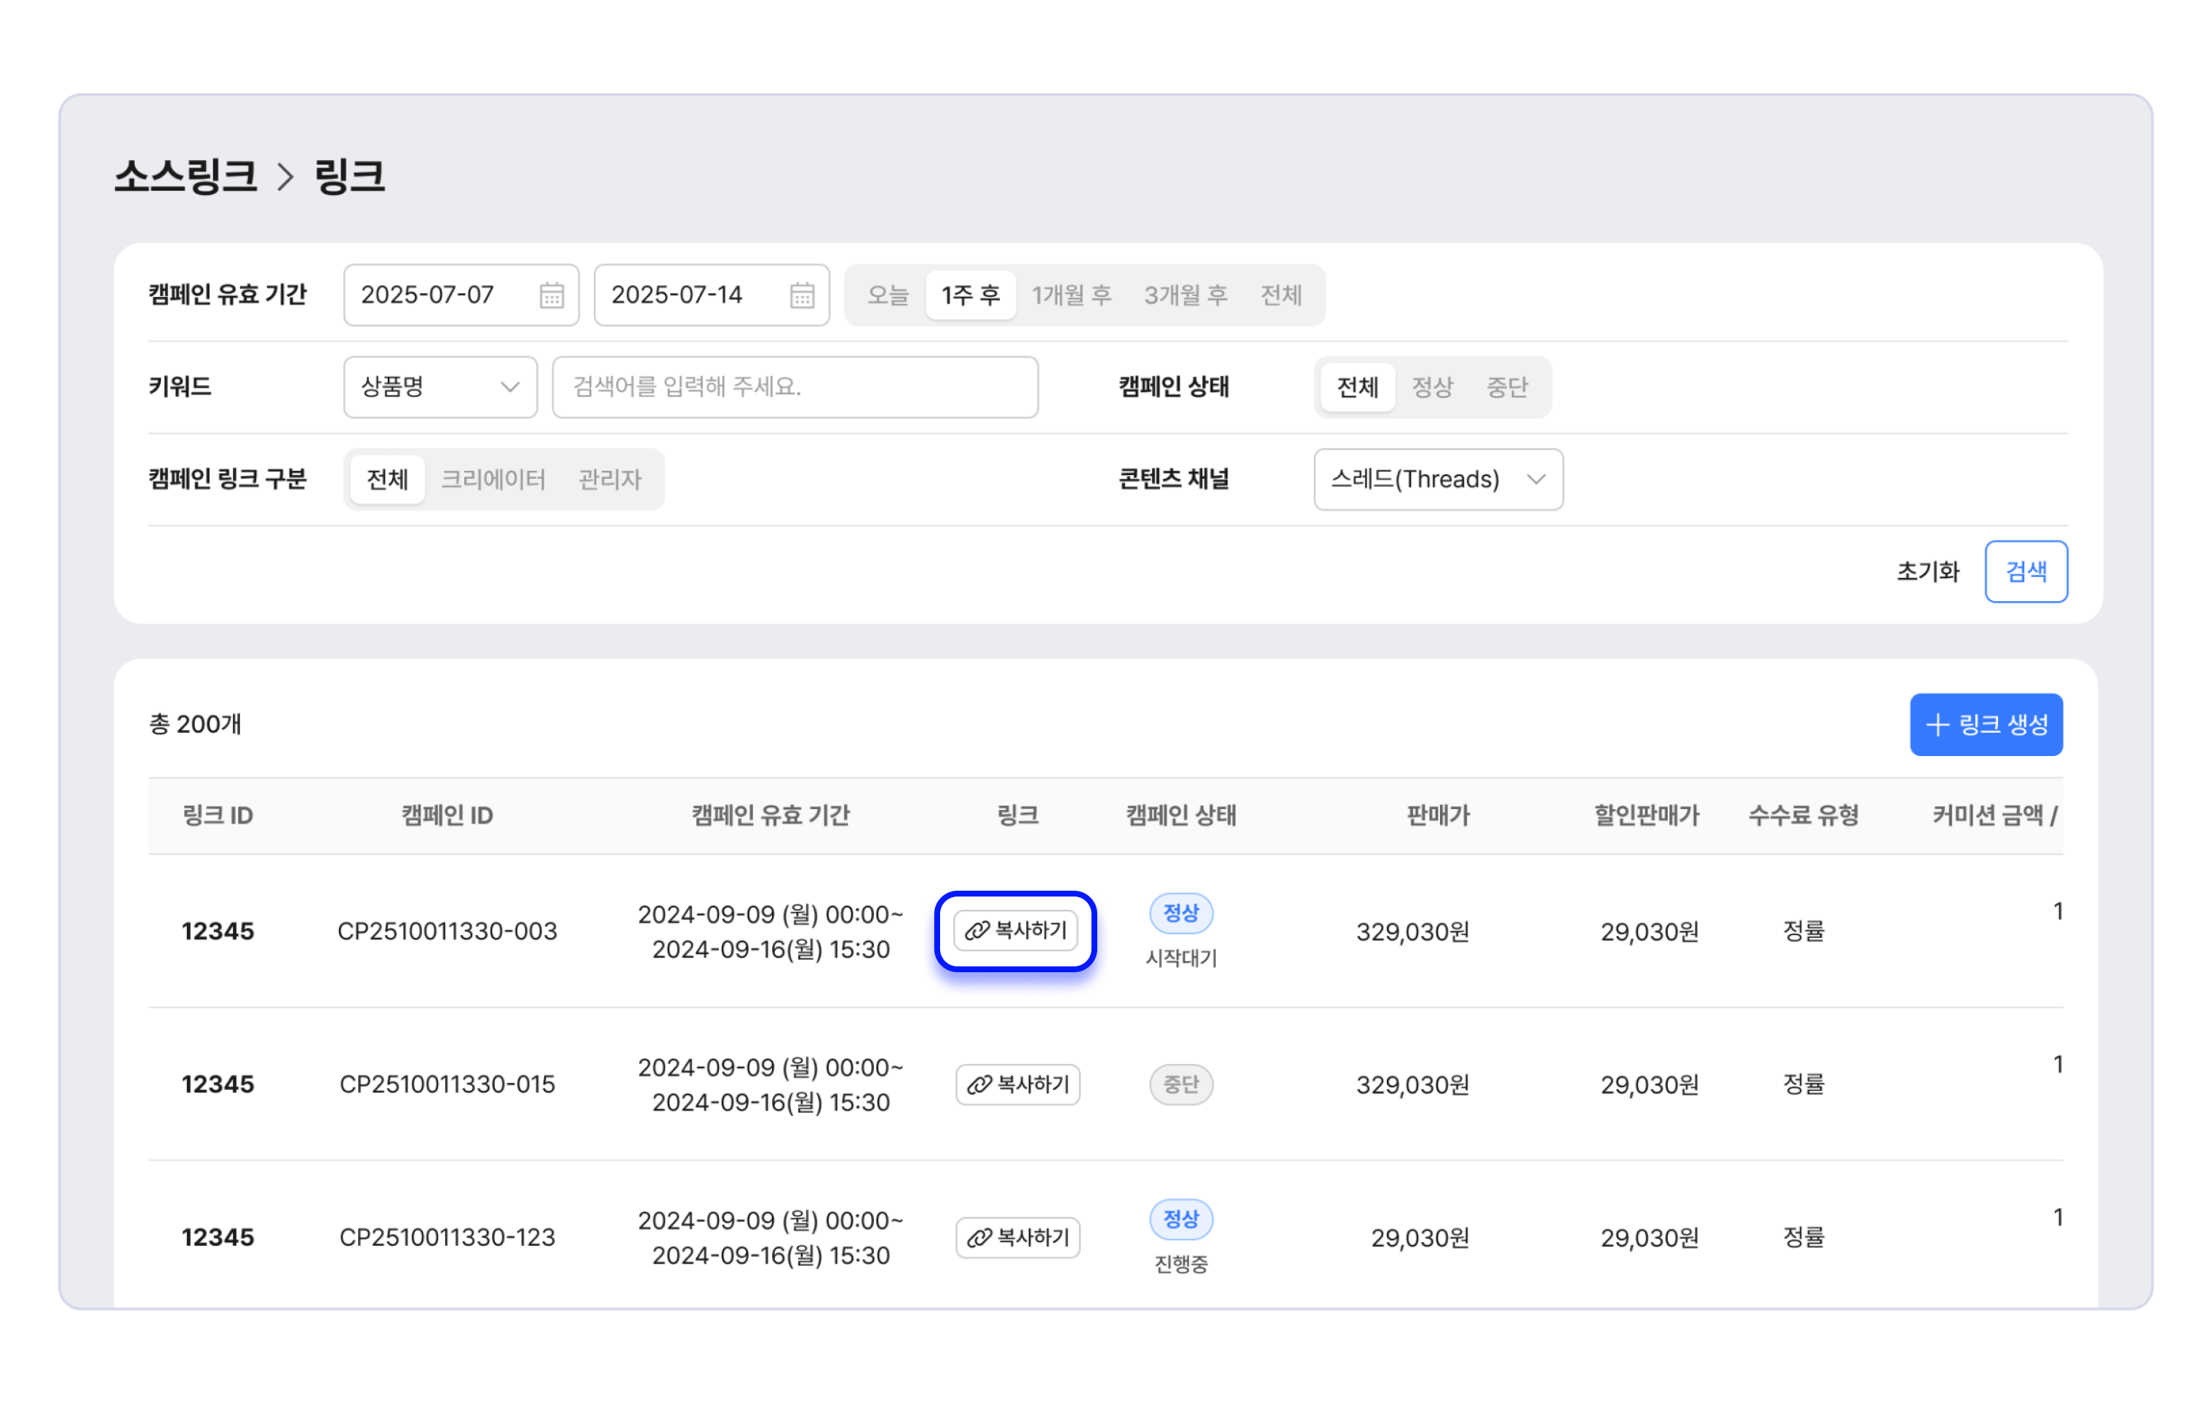The width and height of the screenshot is (2212, 1403).
Task: Open the start date calendar icon
Action: (551, 295)
